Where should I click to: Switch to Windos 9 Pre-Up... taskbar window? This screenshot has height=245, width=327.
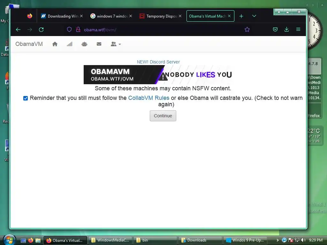[x=246, y=240]
